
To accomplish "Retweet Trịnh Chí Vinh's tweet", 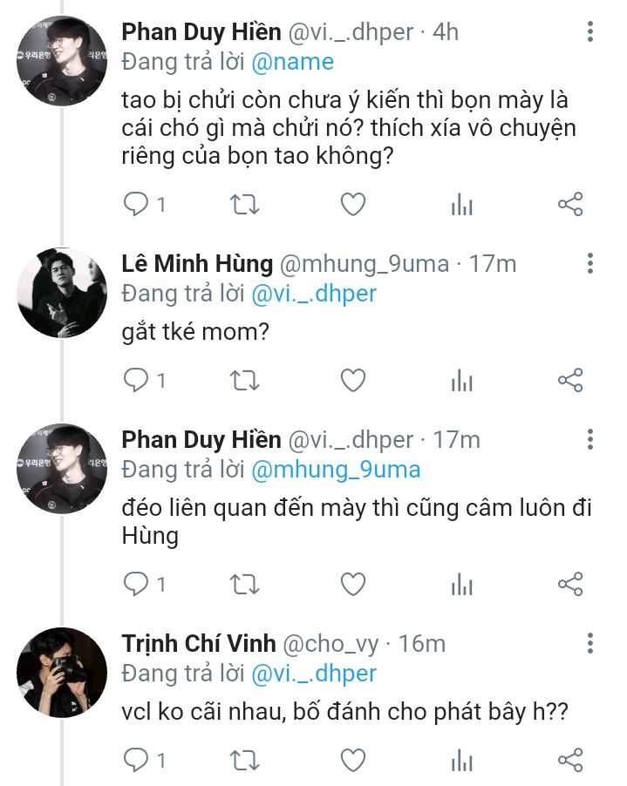I will click(243, 760).
